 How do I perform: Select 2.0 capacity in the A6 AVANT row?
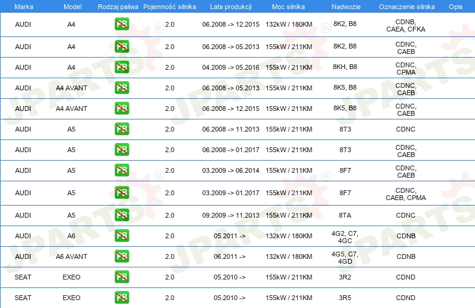(x=169, y=256)
